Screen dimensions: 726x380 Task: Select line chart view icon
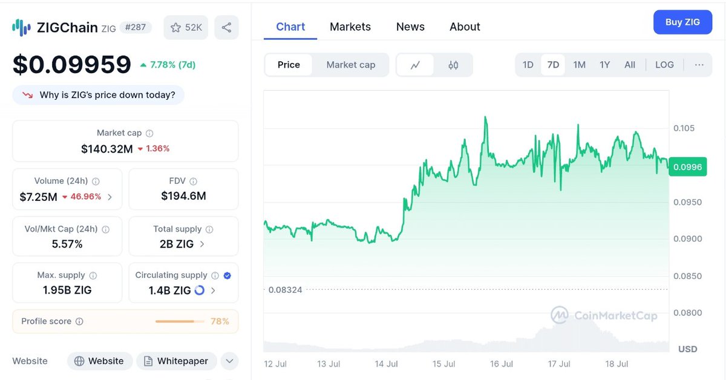[416, 65]
